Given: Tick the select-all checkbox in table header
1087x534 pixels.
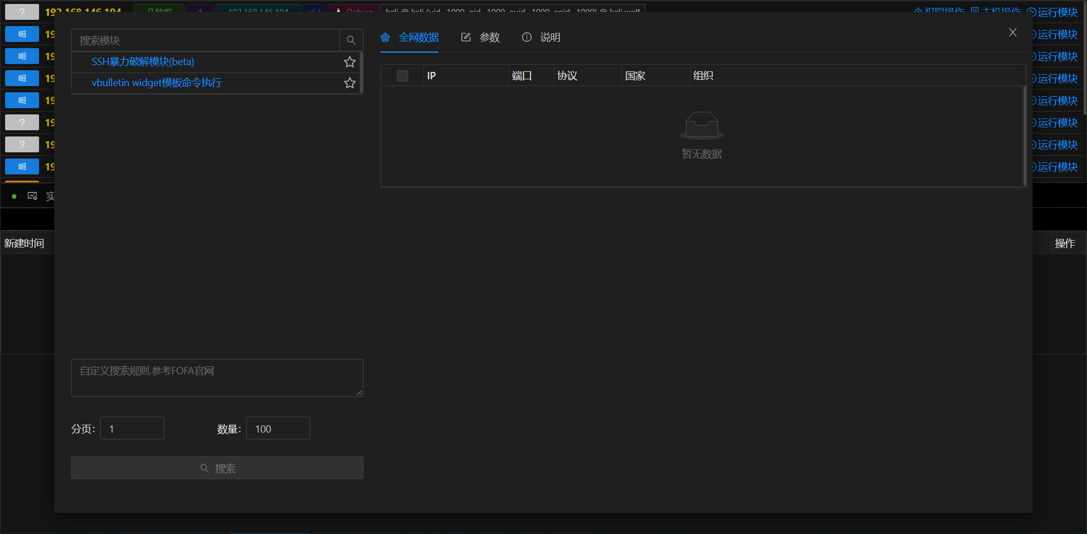Looking at the screenshot, I should pyautogui.click(x=403, y=76).
